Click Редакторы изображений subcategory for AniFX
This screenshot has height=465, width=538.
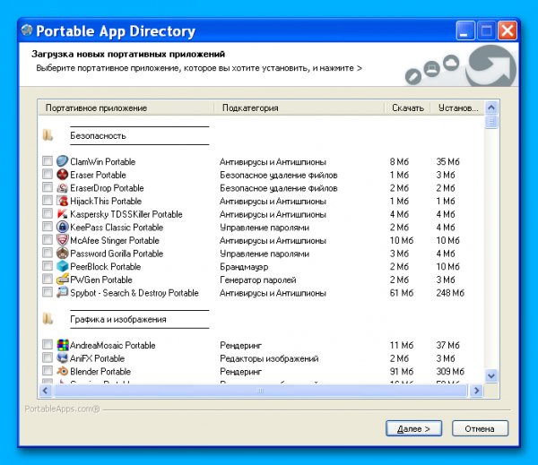(269, 358)
